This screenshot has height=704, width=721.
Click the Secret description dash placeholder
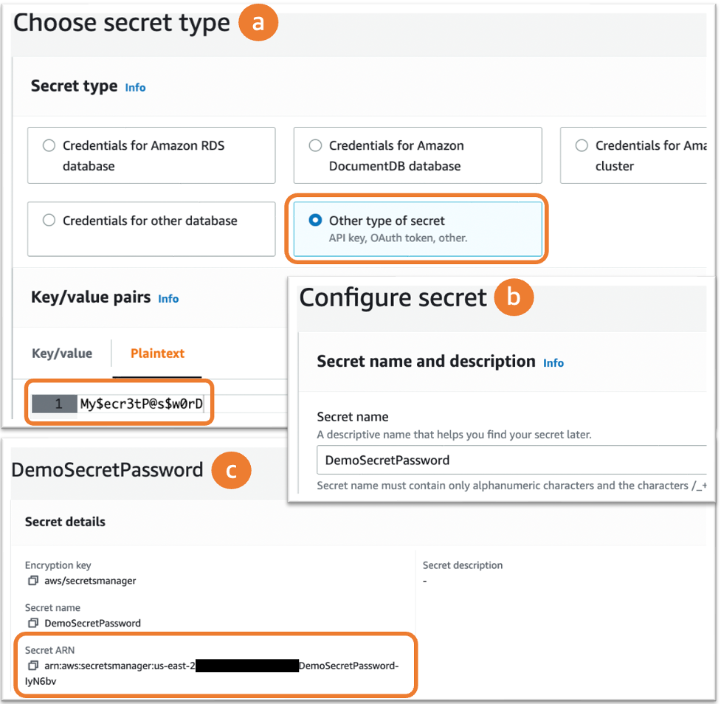424,581
